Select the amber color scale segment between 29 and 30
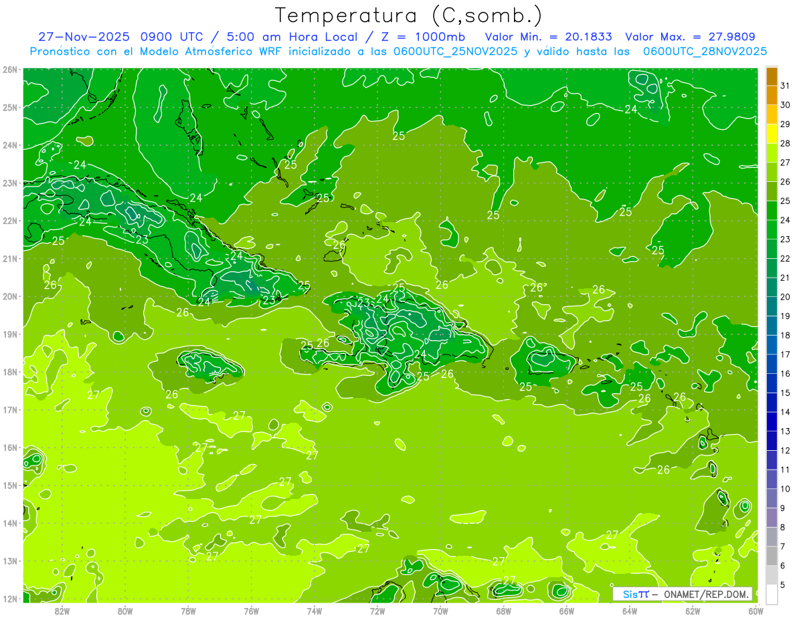Image resolution: width=803 pixels, height=620 pixels. coord(772,115)
